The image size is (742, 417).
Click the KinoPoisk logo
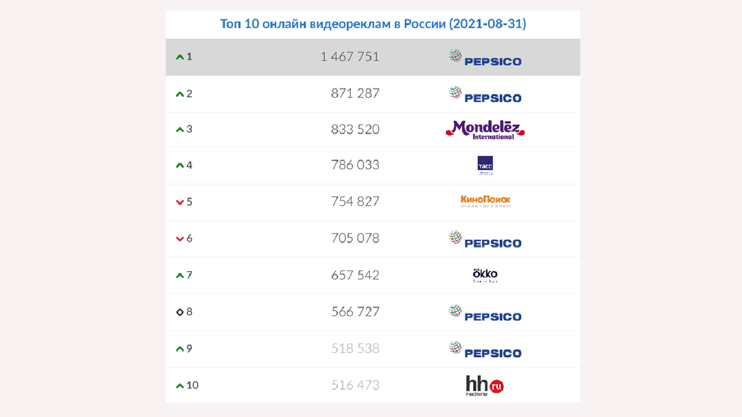click(485, 201)
